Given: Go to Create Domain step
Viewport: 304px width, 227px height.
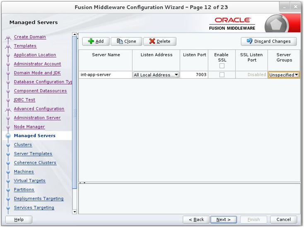Looking at the screenshot, I should tap(30, 37).
